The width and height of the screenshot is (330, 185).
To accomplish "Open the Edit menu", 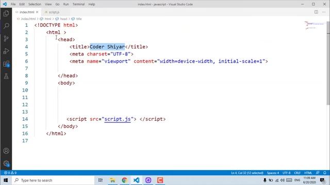I will (x=22, y=4).
